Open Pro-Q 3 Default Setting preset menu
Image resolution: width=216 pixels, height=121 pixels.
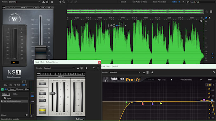point(186,80)
